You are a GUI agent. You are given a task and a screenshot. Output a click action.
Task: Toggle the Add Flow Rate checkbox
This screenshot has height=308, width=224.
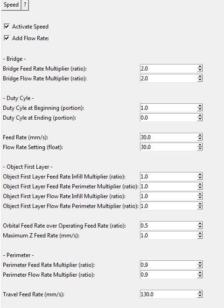(x=7, y=38)
